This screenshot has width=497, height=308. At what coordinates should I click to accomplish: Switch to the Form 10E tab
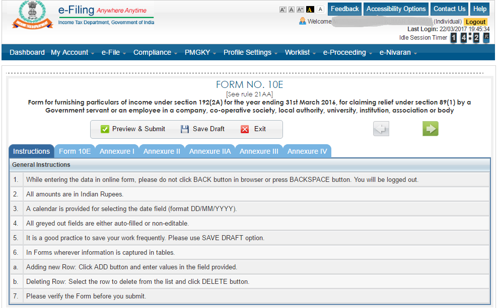[x=75, y=151]
